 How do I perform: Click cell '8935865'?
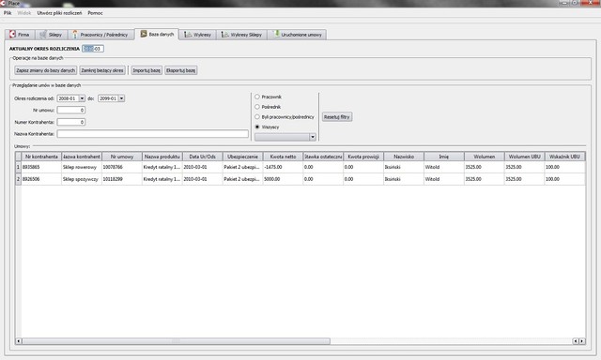tap(41, 167)
